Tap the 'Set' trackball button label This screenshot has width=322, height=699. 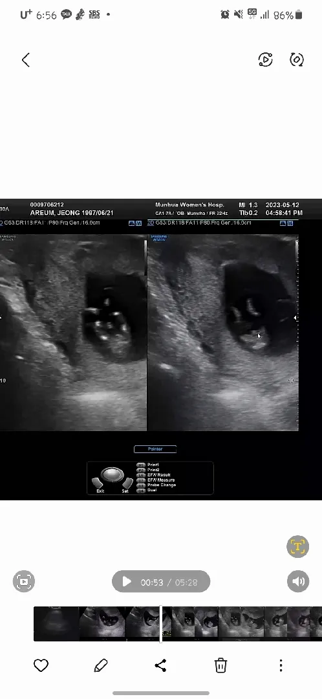pos(125,491)
